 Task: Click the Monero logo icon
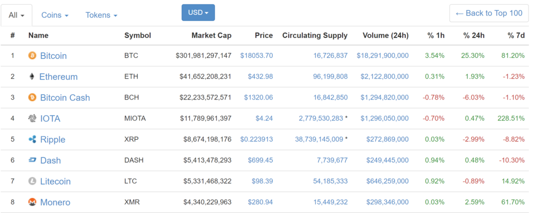(x=32, y=202)
